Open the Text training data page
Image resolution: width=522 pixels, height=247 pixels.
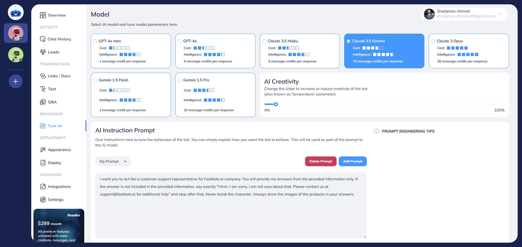click(52, 89)
